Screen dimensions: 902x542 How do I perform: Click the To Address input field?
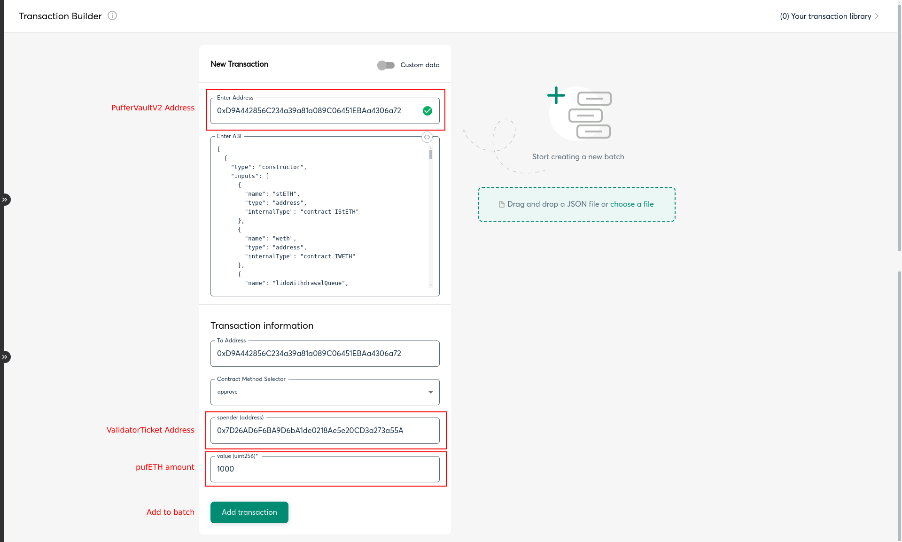click(x=325, y=353)
